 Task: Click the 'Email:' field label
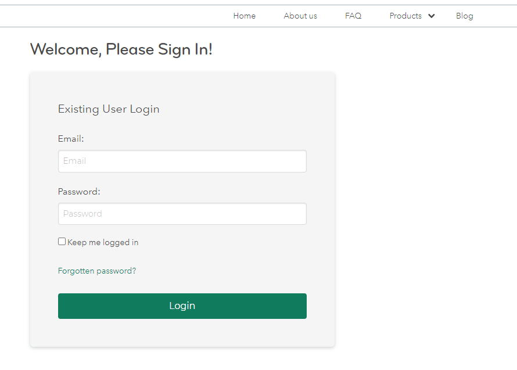pyautogui.click(x=71, y=139)
